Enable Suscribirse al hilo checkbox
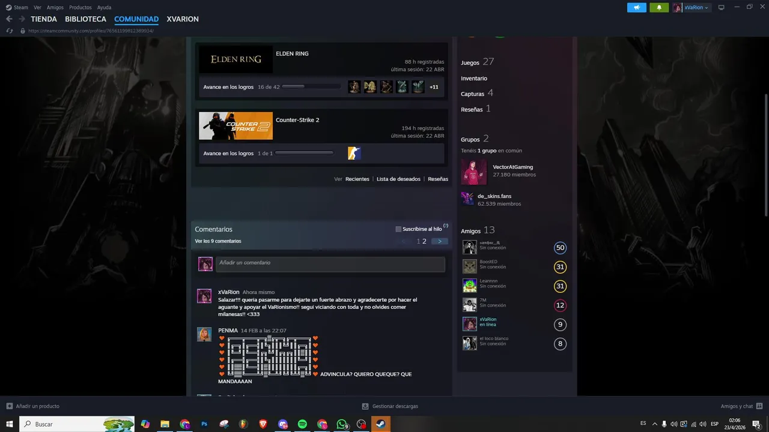The width and height of the screenshot is (769, 432). coord(398,229)
